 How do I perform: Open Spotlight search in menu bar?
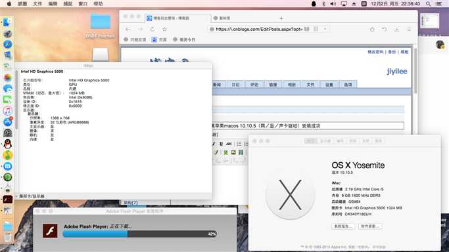[x=428, y=4]
